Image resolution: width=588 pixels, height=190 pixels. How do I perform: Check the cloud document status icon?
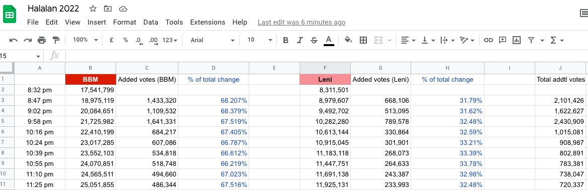click(123, 9)
